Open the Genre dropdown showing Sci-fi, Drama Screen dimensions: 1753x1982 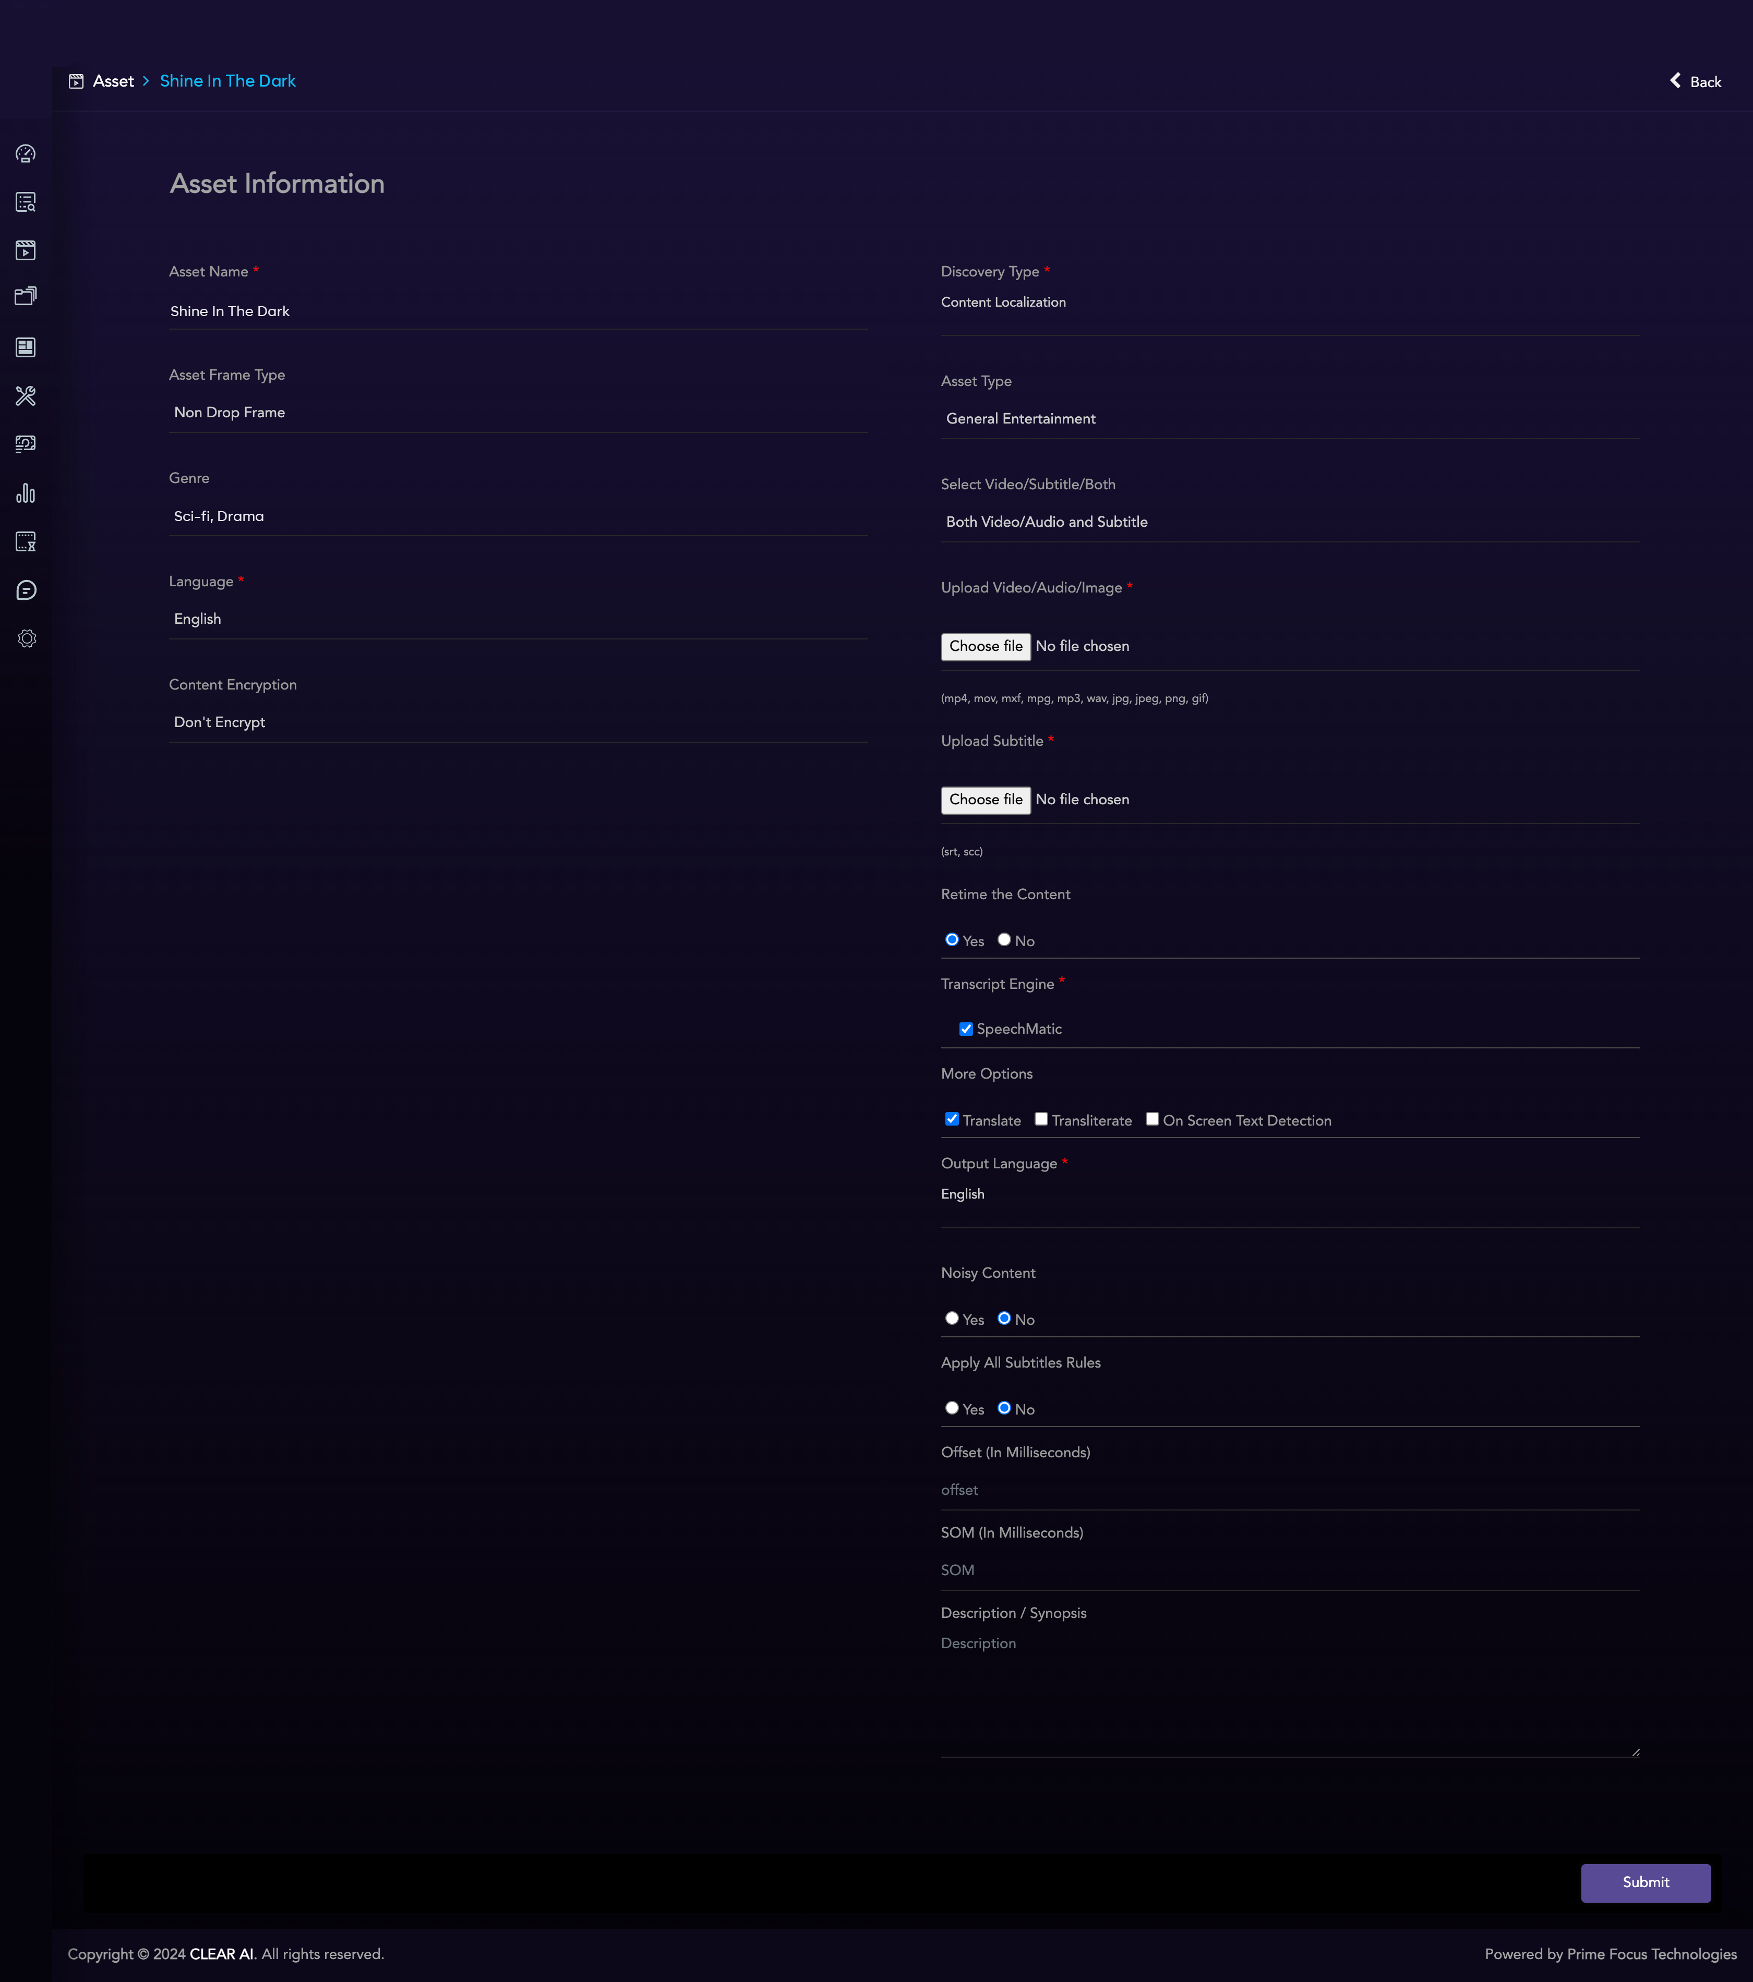[518, 516]
